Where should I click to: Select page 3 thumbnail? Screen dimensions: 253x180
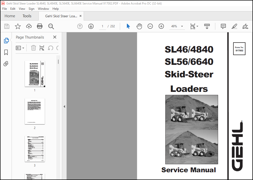click(x=35, y=149)
